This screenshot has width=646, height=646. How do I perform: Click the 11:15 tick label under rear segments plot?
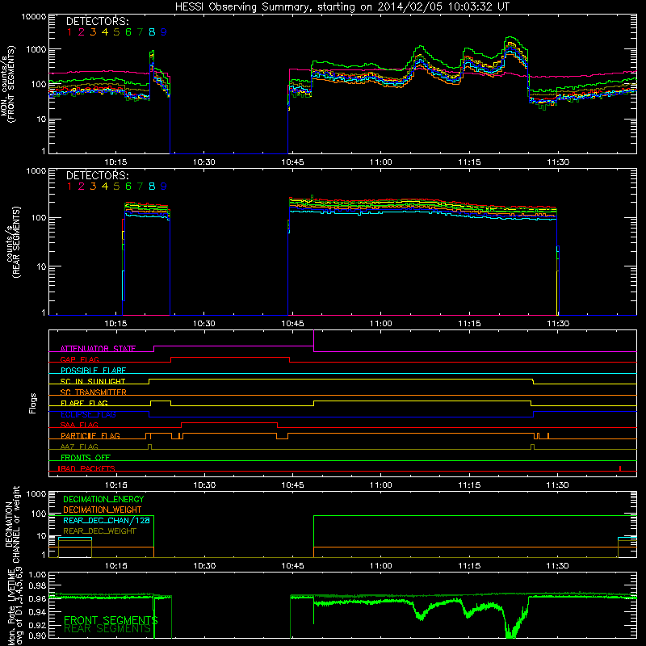point(469,324)
